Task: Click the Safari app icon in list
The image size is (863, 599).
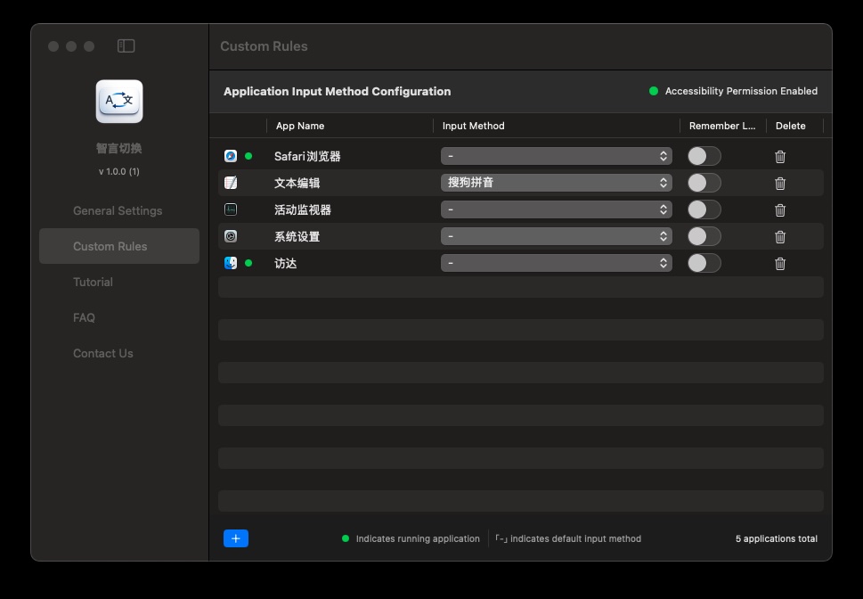Action: tap(231, 156)
